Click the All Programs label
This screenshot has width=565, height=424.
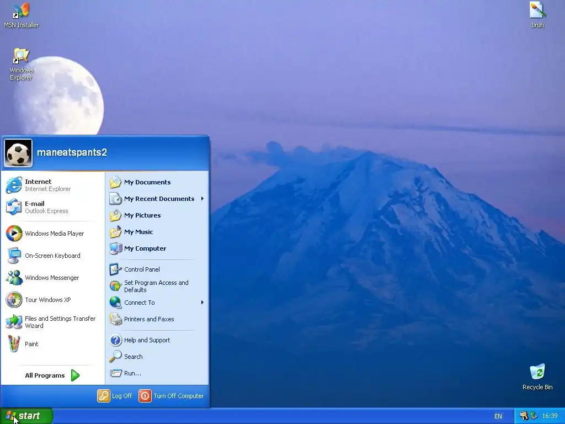[x=45, y=375]
